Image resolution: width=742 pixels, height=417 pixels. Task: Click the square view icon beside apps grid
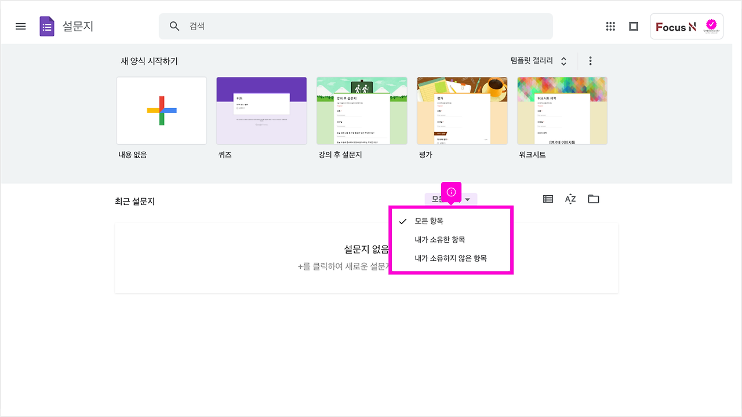click(x=633, y=26)
